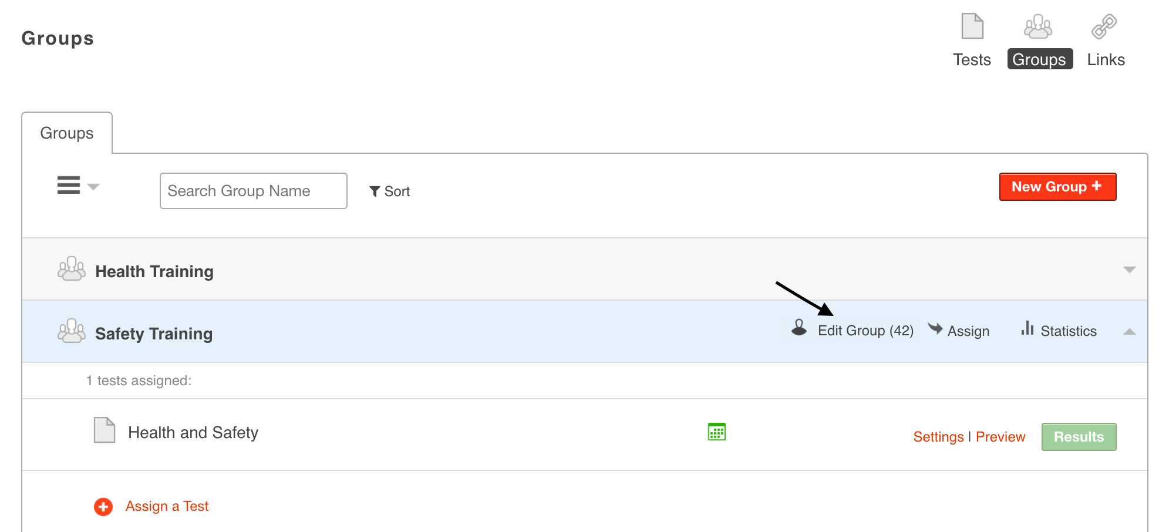This screenshot has height=532, width=1159.
Task: Switch to the Groups tab
Action: pyautogui.click(x=67, y=133)
